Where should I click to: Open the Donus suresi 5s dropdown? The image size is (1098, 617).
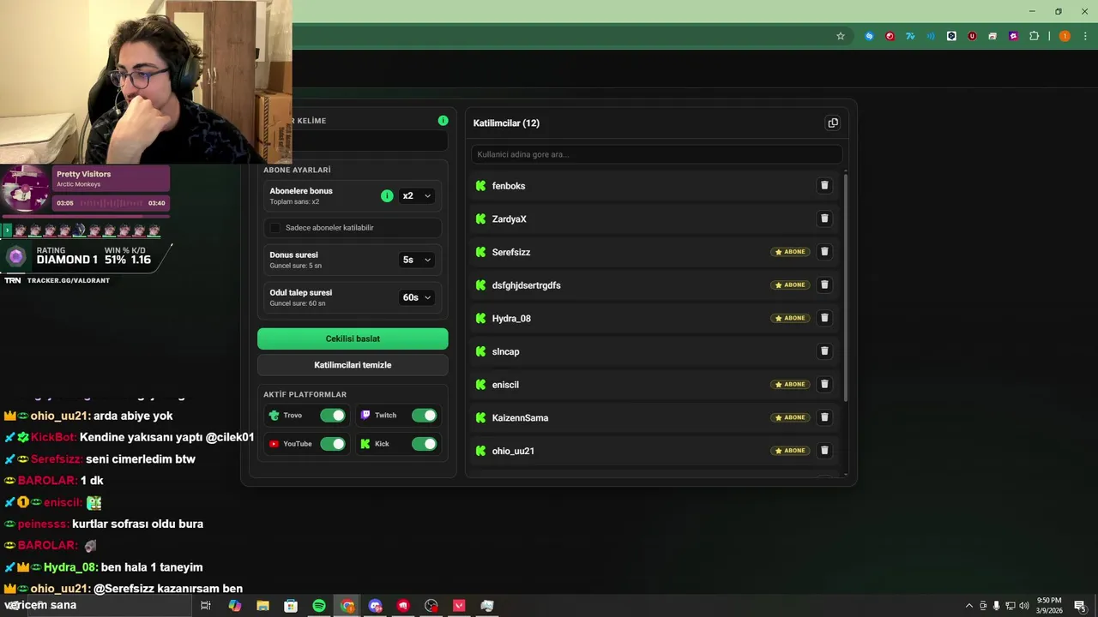tap(417, 260)
